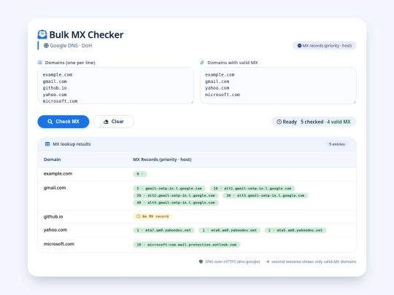Click the Bulk MX Checker title
This screenshot has width=394, height=295.
(86, 35)
